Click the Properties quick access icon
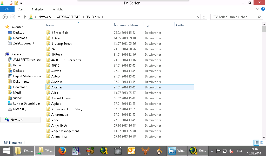The image size is (266, 156). coord(10,3)
